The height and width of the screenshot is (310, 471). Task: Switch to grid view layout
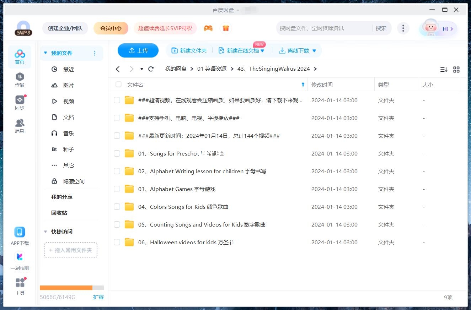pos(456,70)
